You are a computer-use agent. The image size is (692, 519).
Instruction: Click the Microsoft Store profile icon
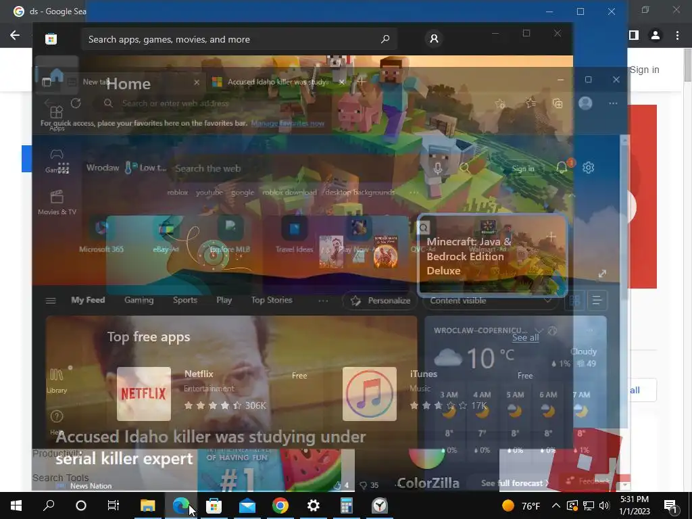coord(434,39)
